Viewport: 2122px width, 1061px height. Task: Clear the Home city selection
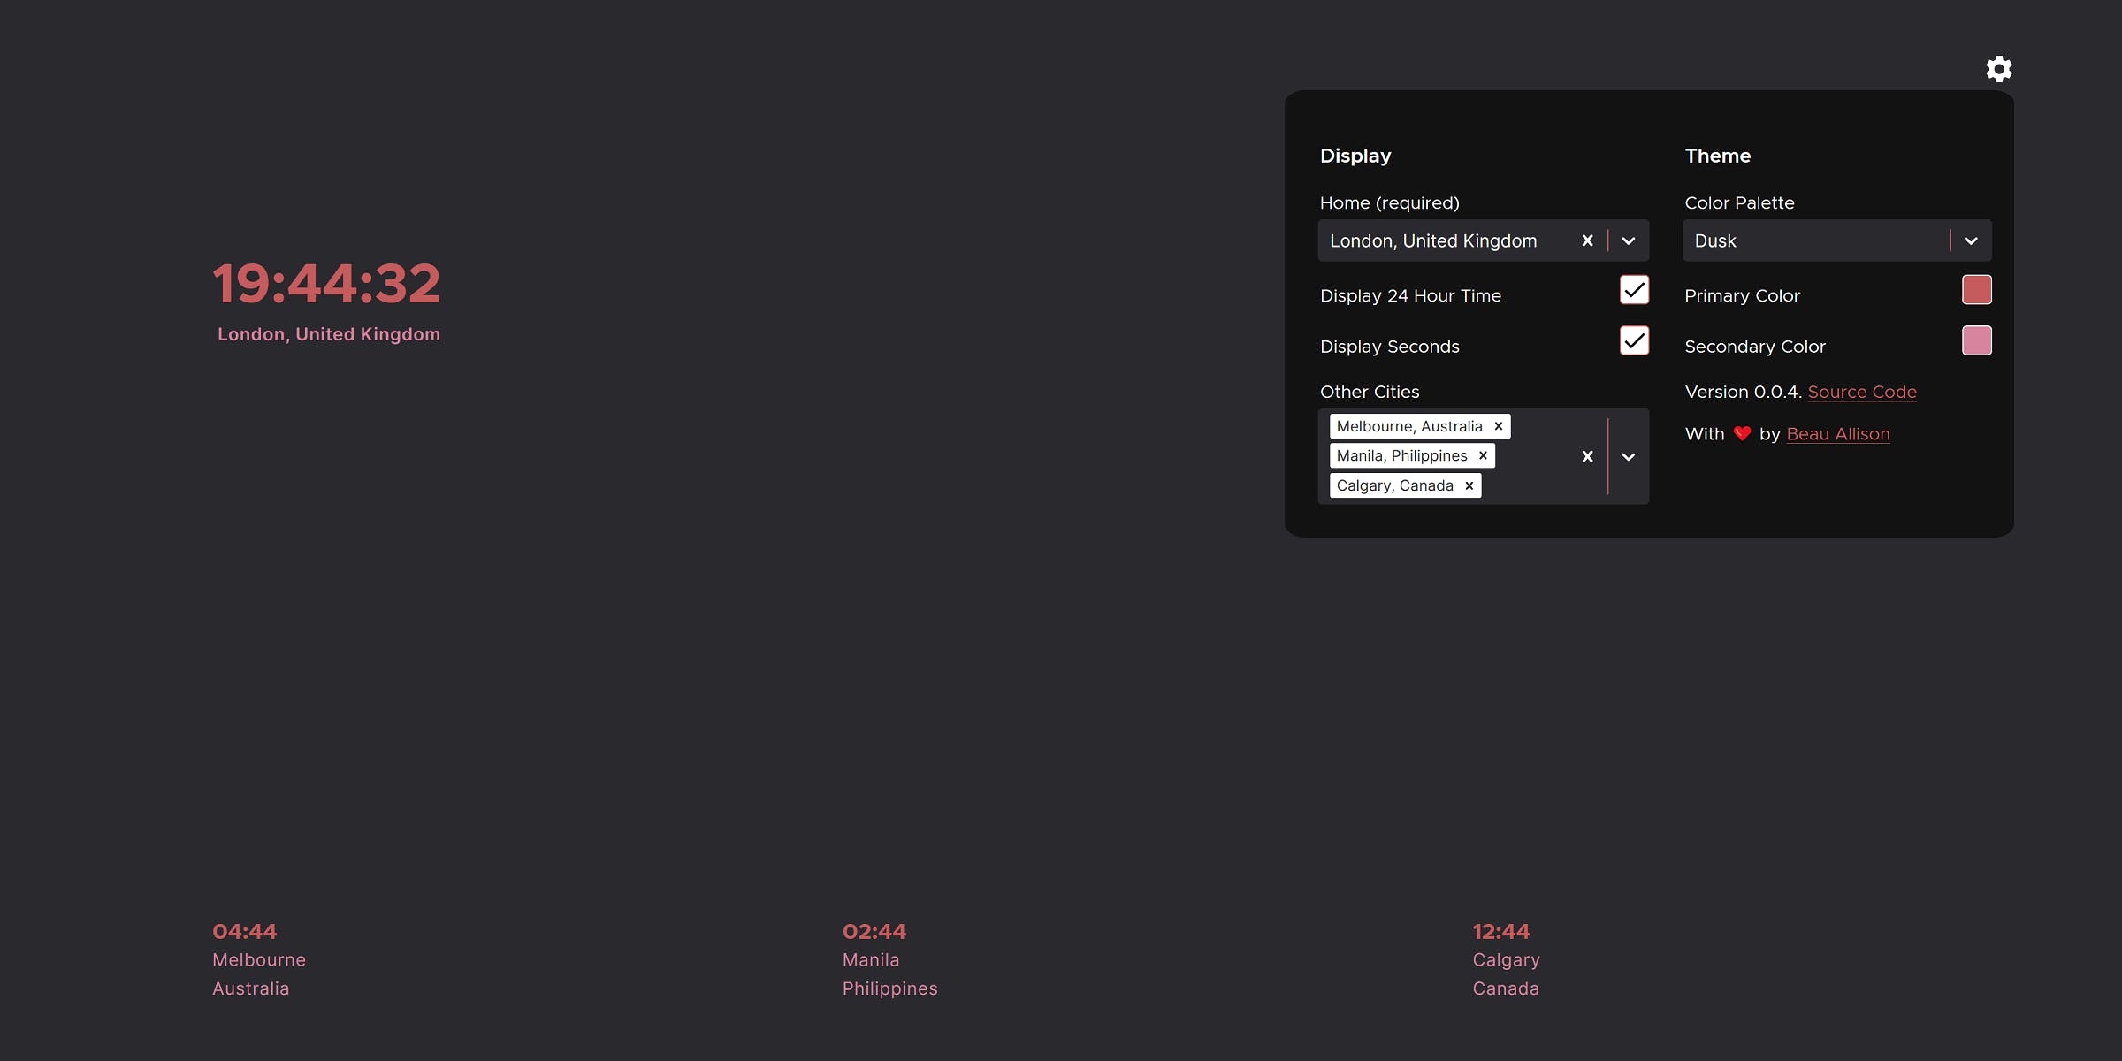click(x=1587, y=240)
